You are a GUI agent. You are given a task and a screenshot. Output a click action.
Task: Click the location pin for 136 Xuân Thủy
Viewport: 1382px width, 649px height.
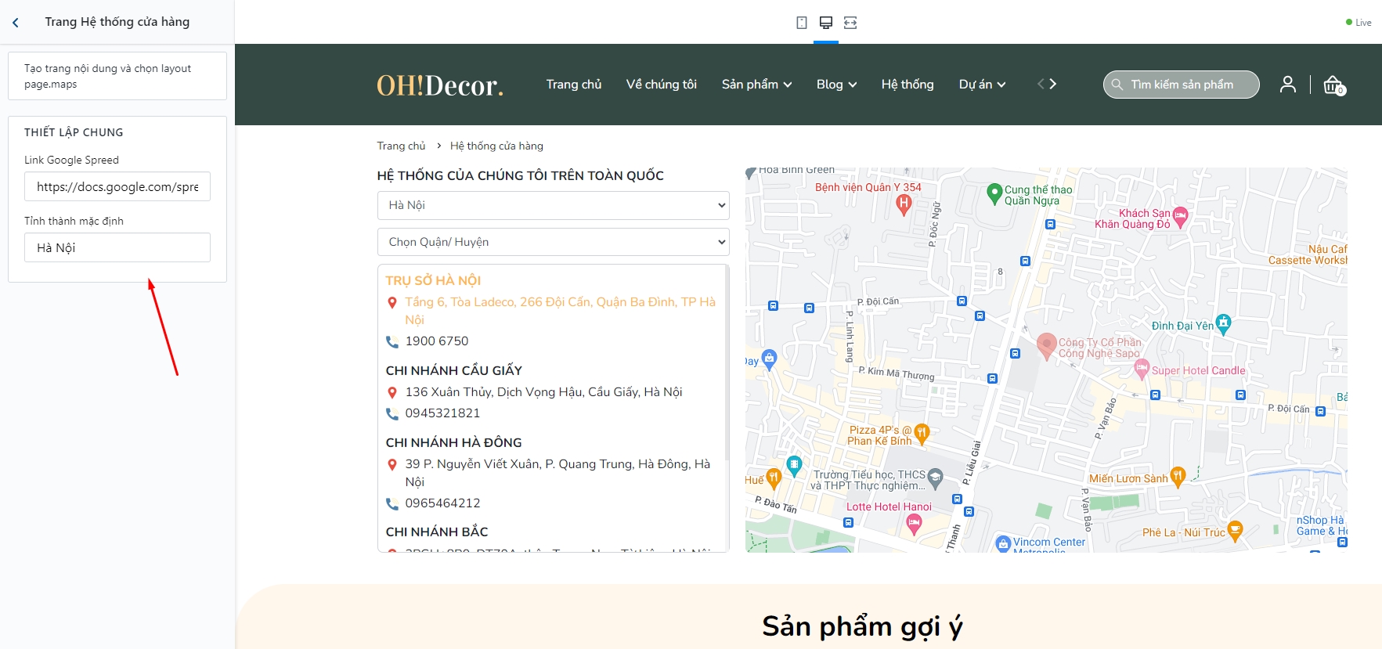click(x=392, y=392)
